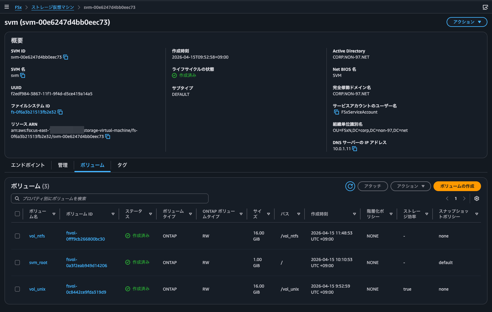The width and height of the screenshot is (492, 312).
Task: Switch to the エンドポイント tab
Action: (x=28, y=165)
